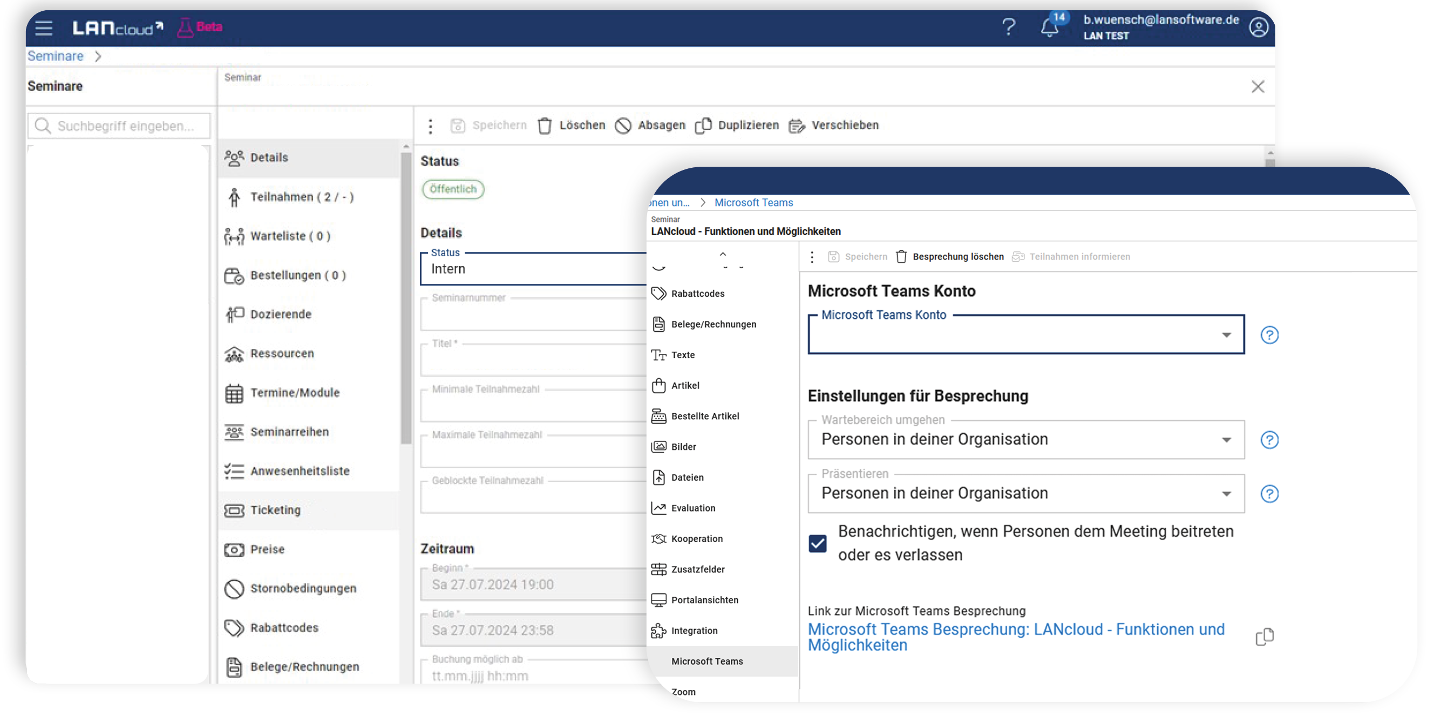This screenshot has width=1434, height=717.
Task: Open notifications bell with 14 badge
Action: point(1050,27)
